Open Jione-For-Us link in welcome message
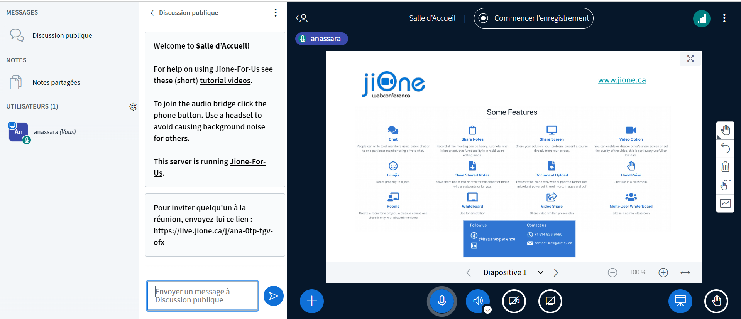Viewport: 741px width, 319px height. [210, 167]
